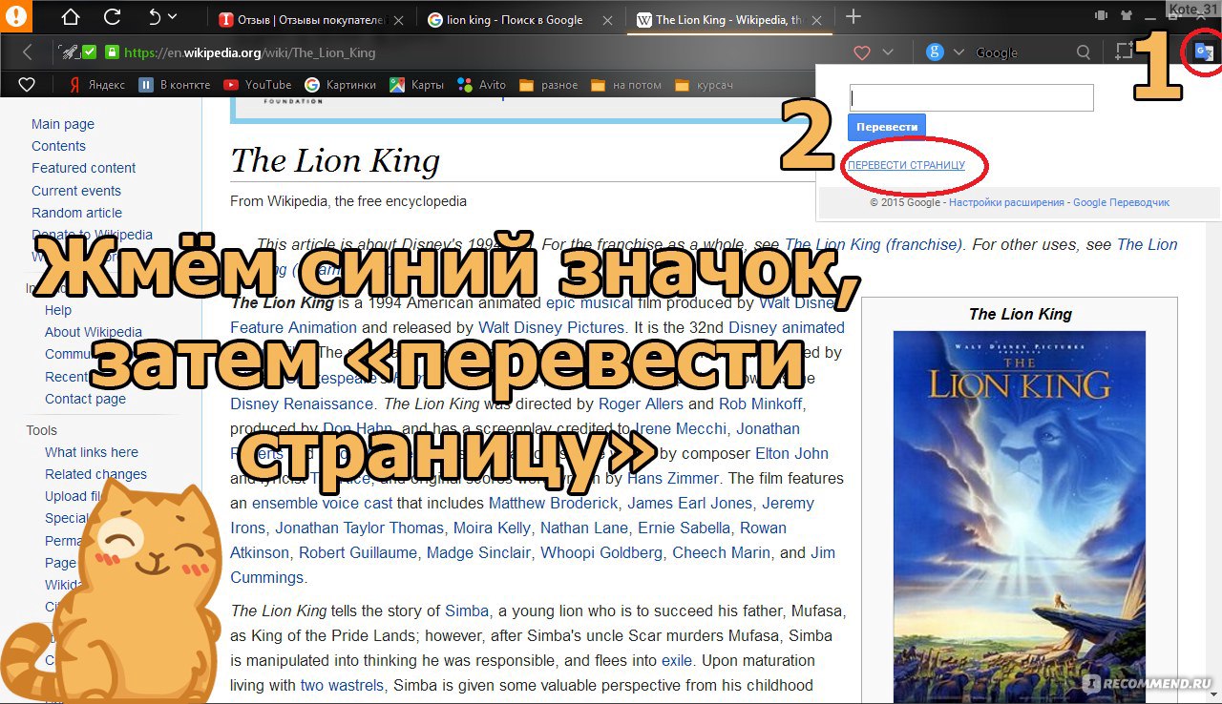The width and height of the screenshot is (1222, 704).
Task: Click the URL address bar
Action: click(477, 52)
